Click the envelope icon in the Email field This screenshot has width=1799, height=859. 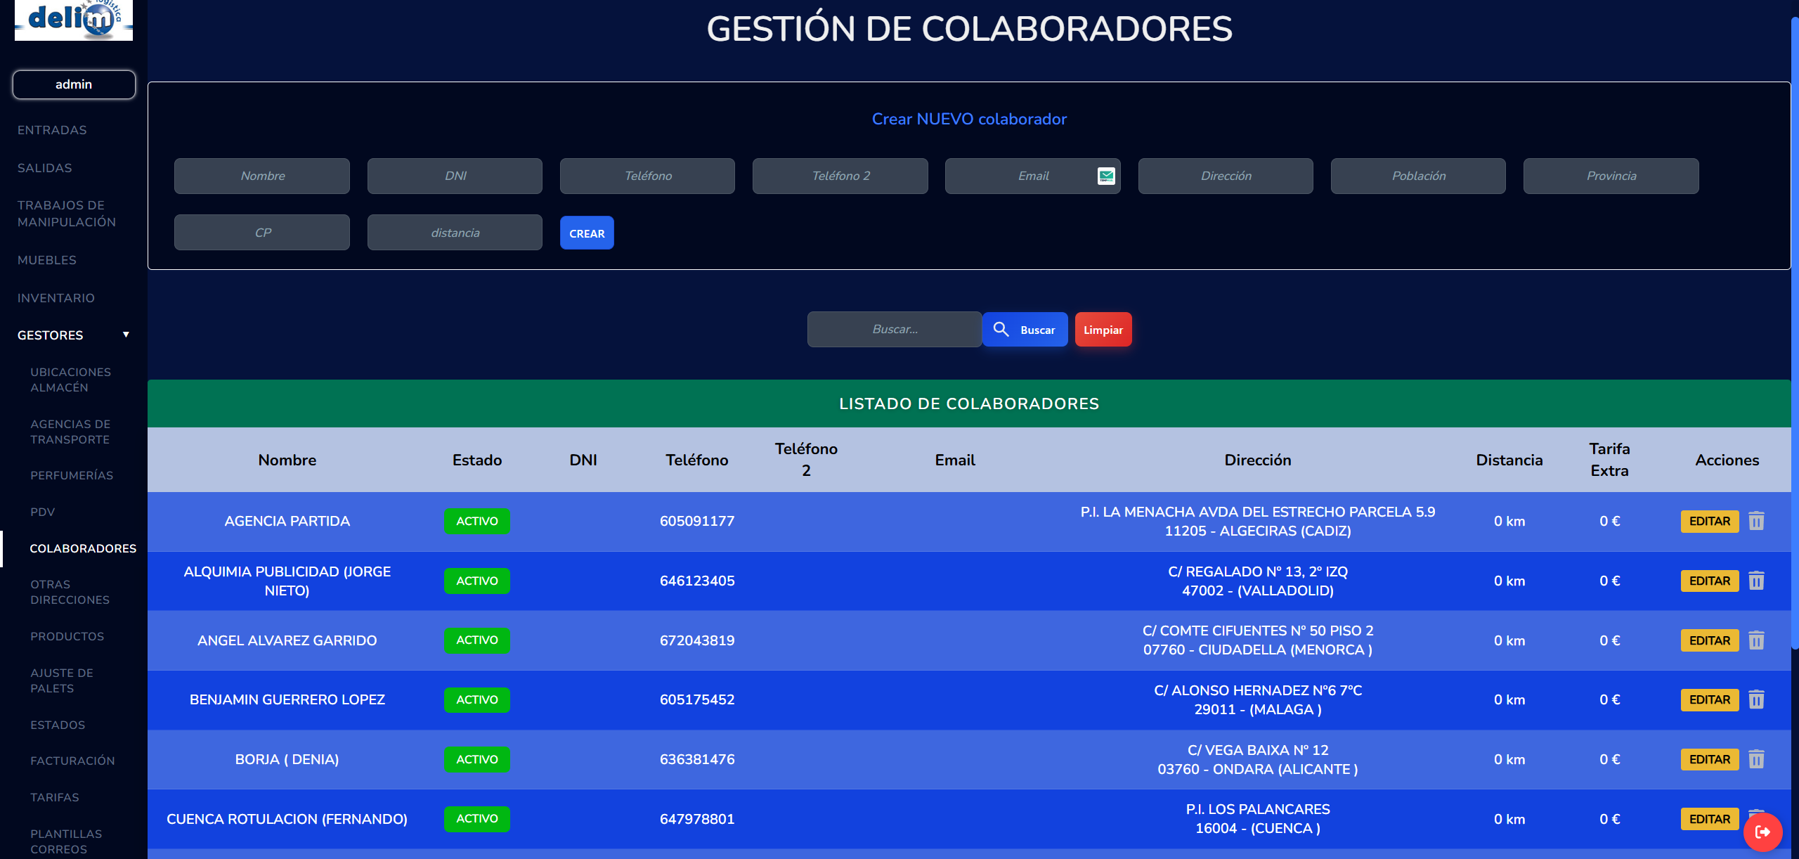[x=1105, y=175]
